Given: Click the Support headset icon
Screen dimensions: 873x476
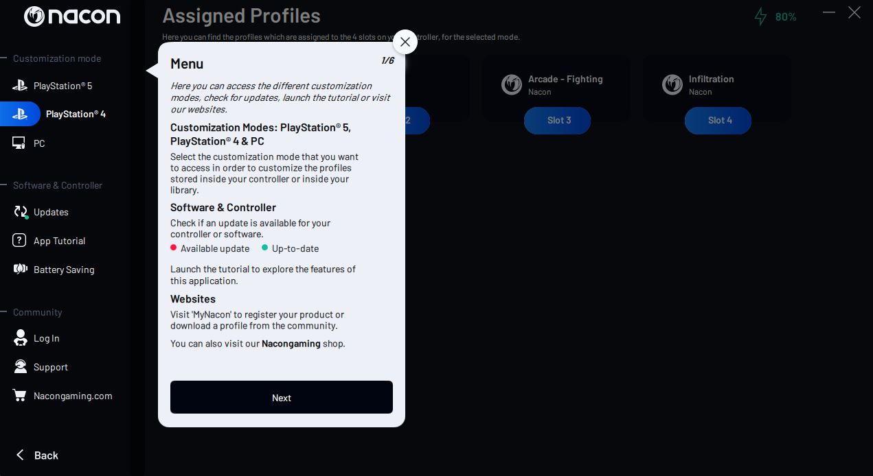Looking at the screenshot, I should point(21,366).
